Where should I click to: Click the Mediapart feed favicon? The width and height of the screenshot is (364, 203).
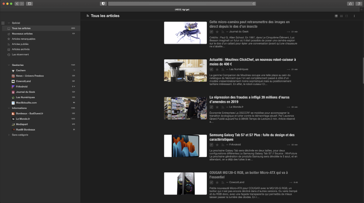click(13, 124)
